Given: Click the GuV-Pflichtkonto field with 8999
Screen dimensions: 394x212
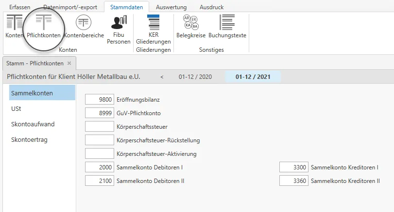Looking at the screenshot, I should [x=100, y=113].
